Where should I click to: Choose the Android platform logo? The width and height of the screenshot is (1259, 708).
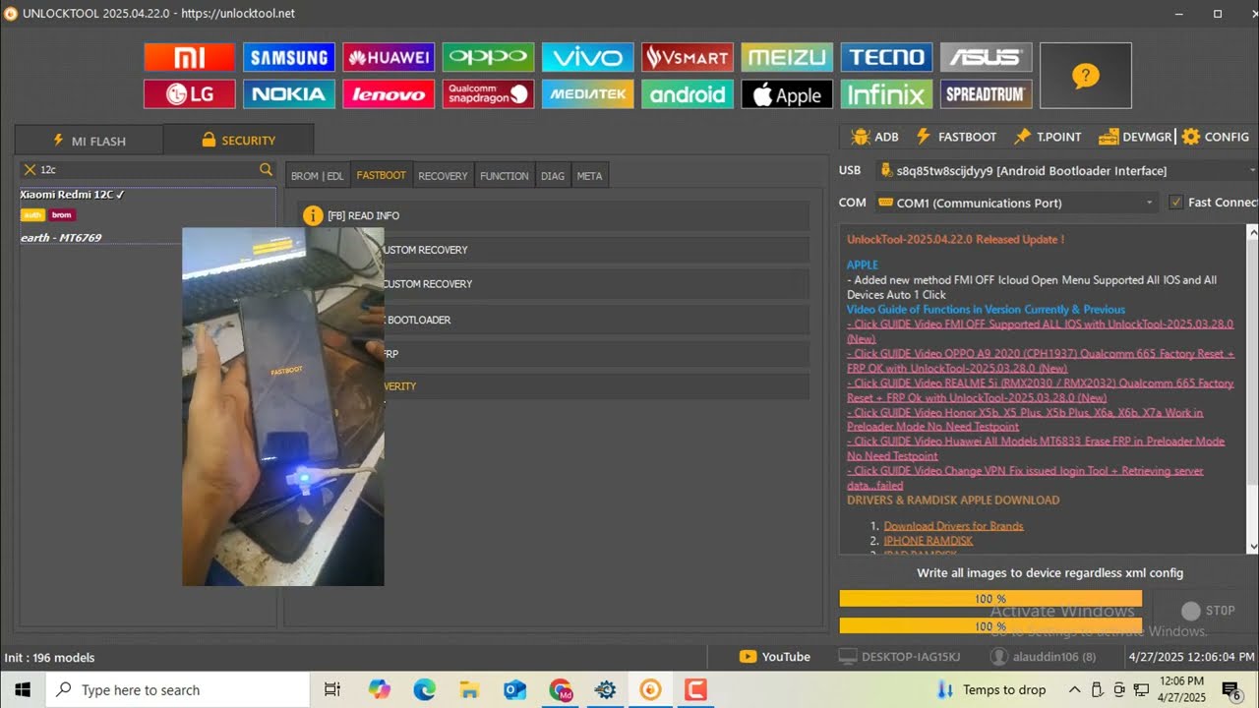pos(688,94)
